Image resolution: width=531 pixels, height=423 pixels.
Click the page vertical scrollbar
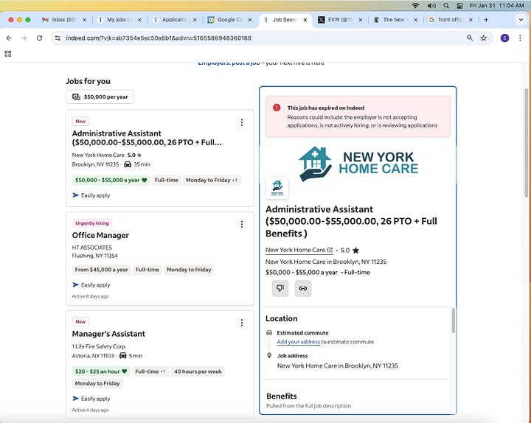click(526, 143)
